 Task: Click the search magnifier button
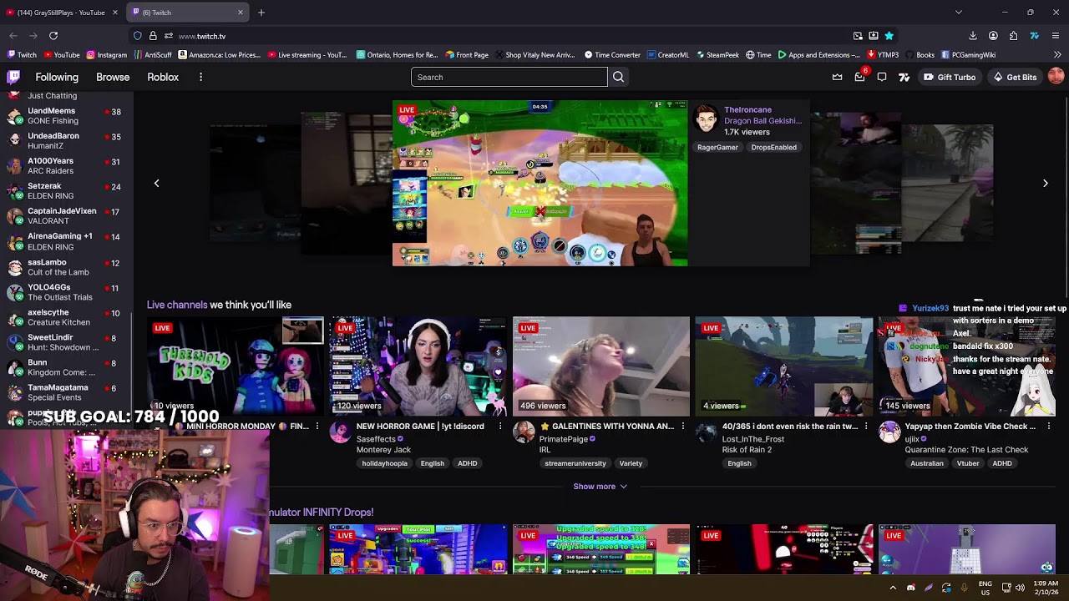[x=618, y=77]
